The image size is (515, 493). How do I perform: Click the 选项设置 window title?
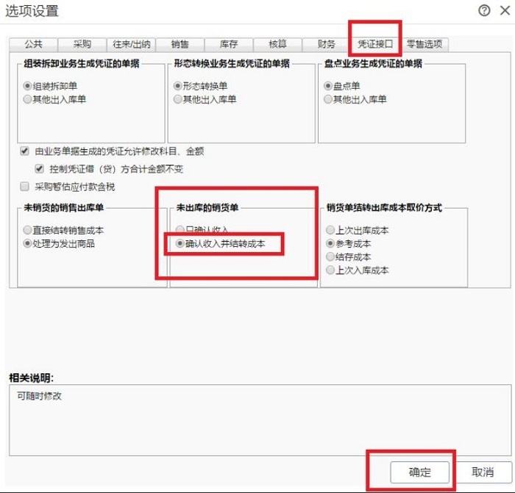[32, 11]
